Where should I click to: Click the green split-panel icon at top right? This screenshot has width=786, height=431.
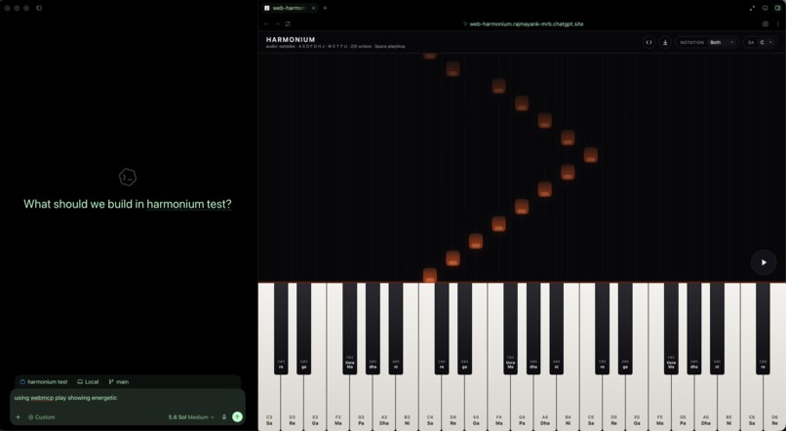click(x=778, y=8)
